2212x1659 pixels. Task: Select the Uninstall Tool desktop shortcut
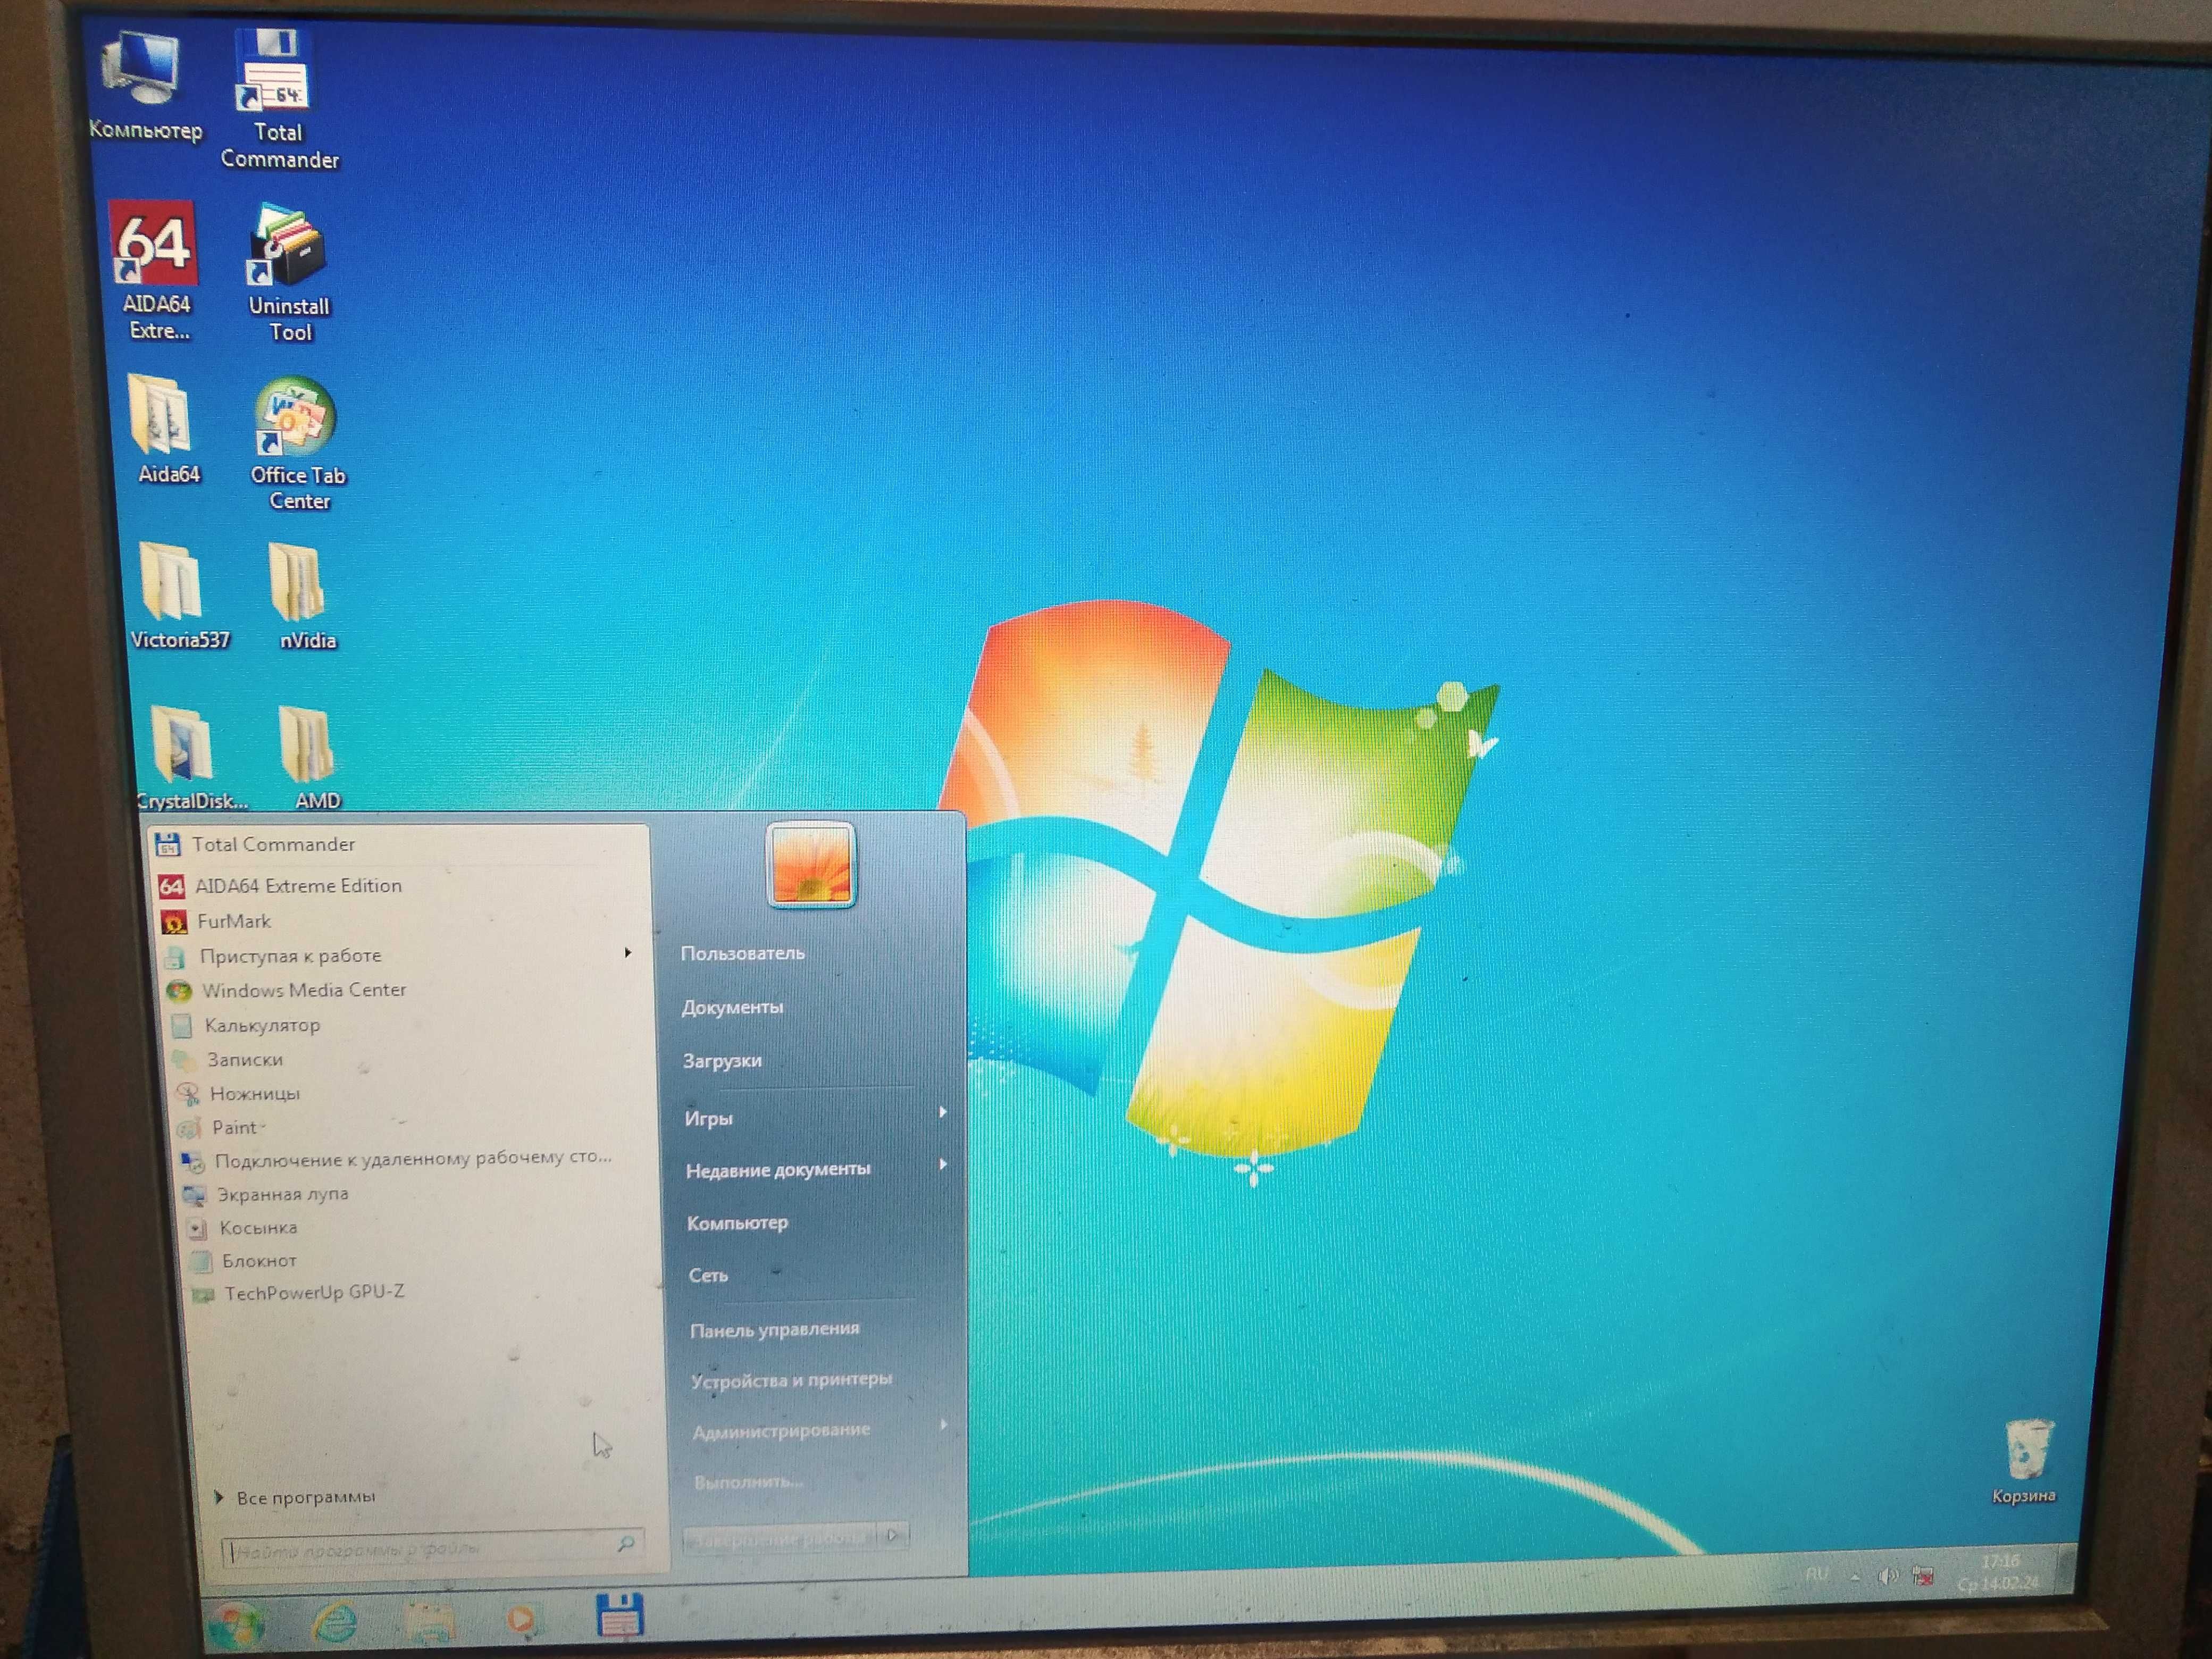click(289, 273)
